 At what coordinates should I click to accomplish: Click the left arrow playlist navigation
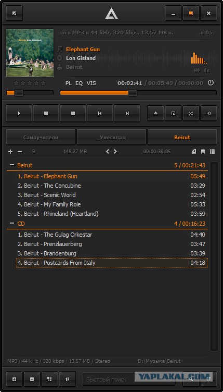108,151
